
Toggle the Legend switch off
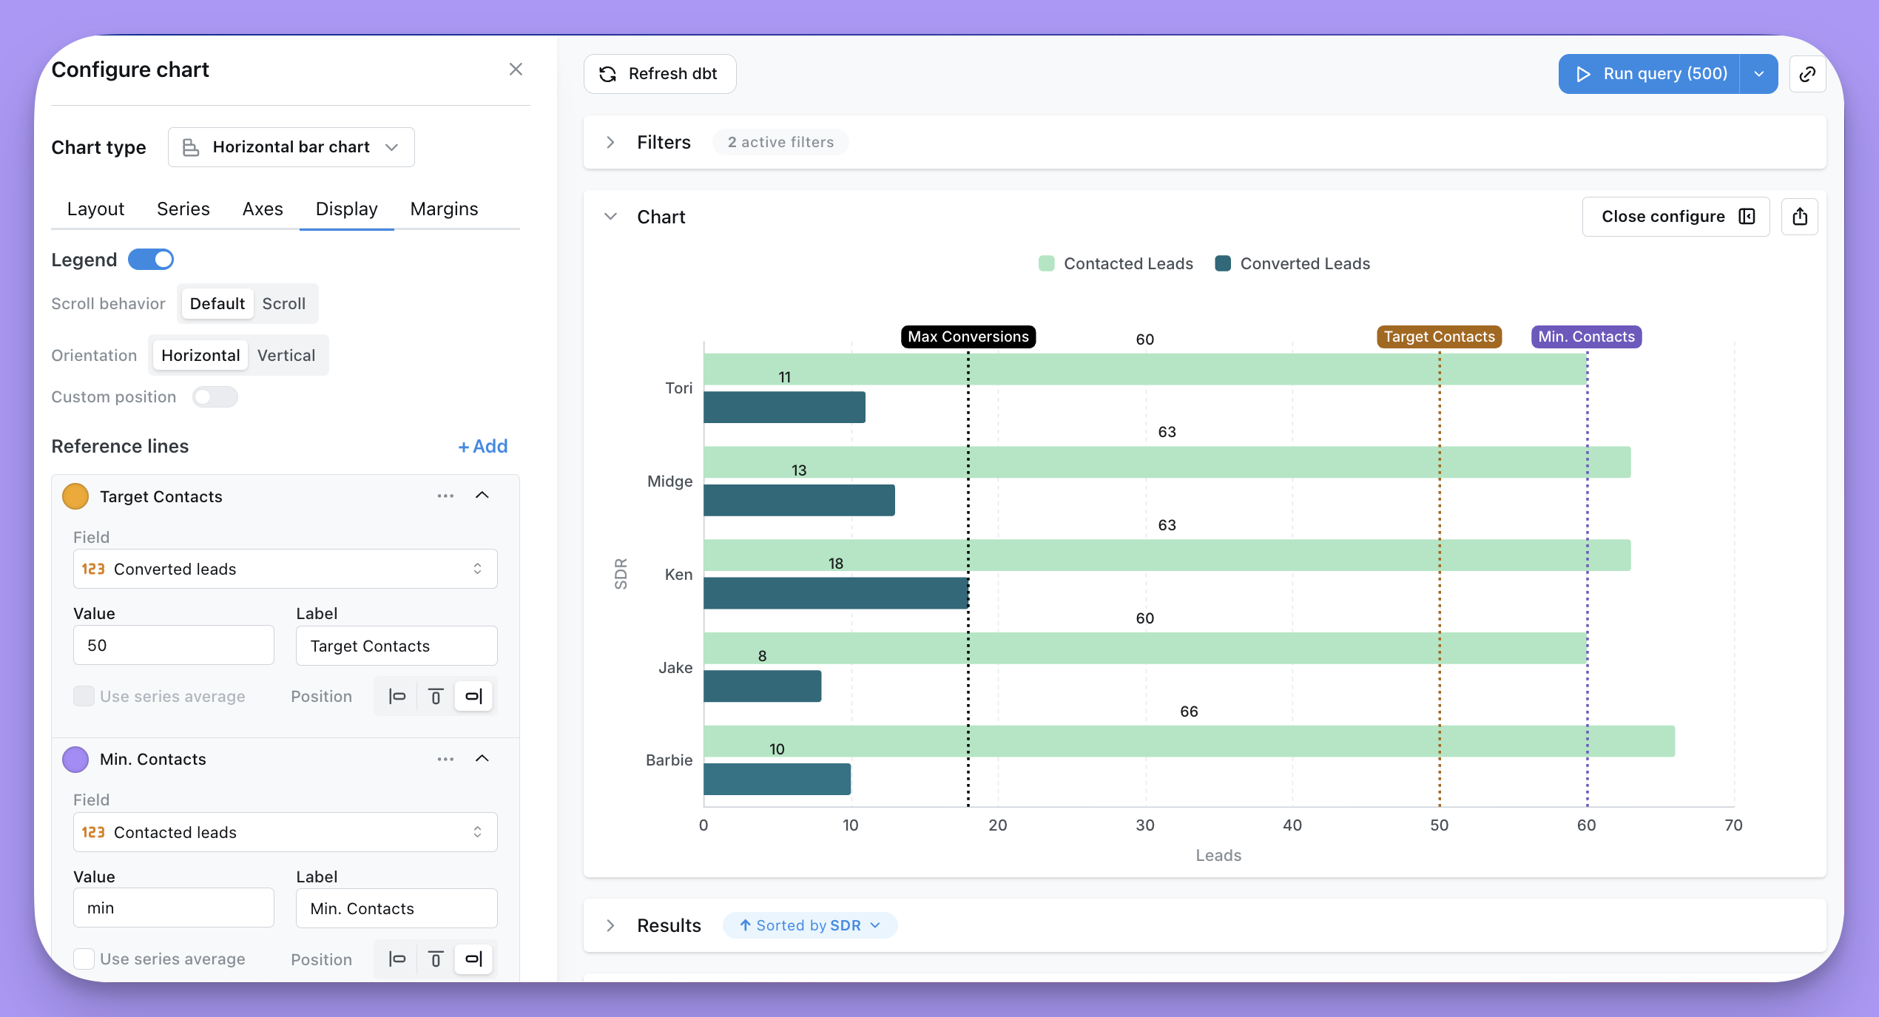[x=151, y=260]
